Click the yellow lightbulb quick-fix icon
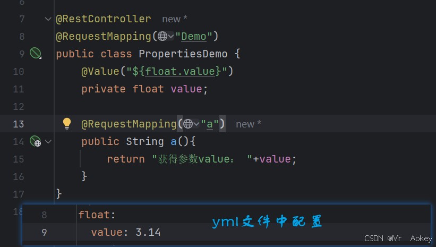436x247 pixels. 67,123
